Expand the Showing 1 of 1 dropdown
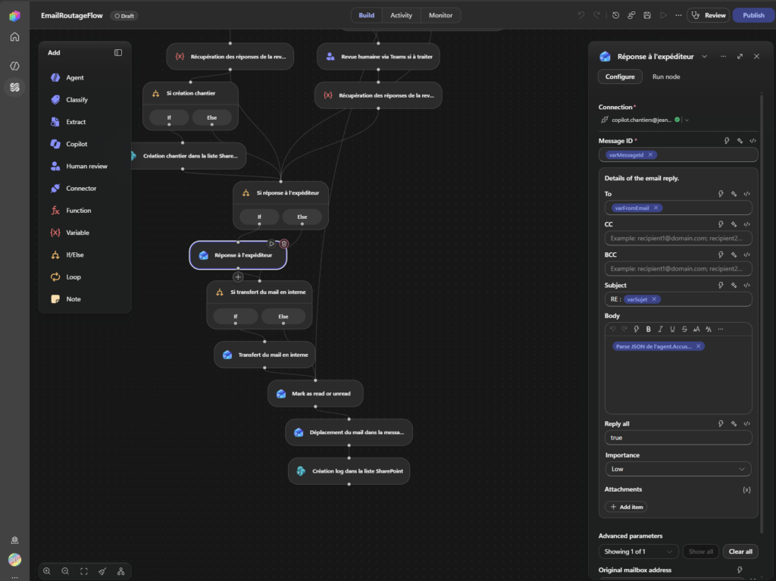This screenshot has height=581, width=776. pyautogui.click(x=638, y=551)
